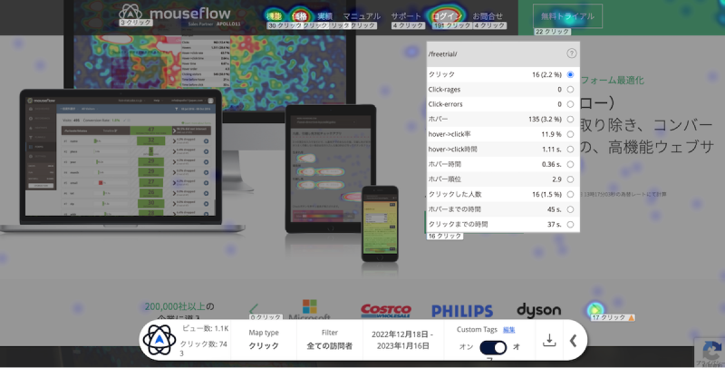This screenshot has width=725, height=368.
Task: Click the ログイン menu item
Action: [447, 16]
